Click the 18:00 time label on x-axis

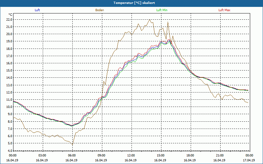[x=190, y=155]
